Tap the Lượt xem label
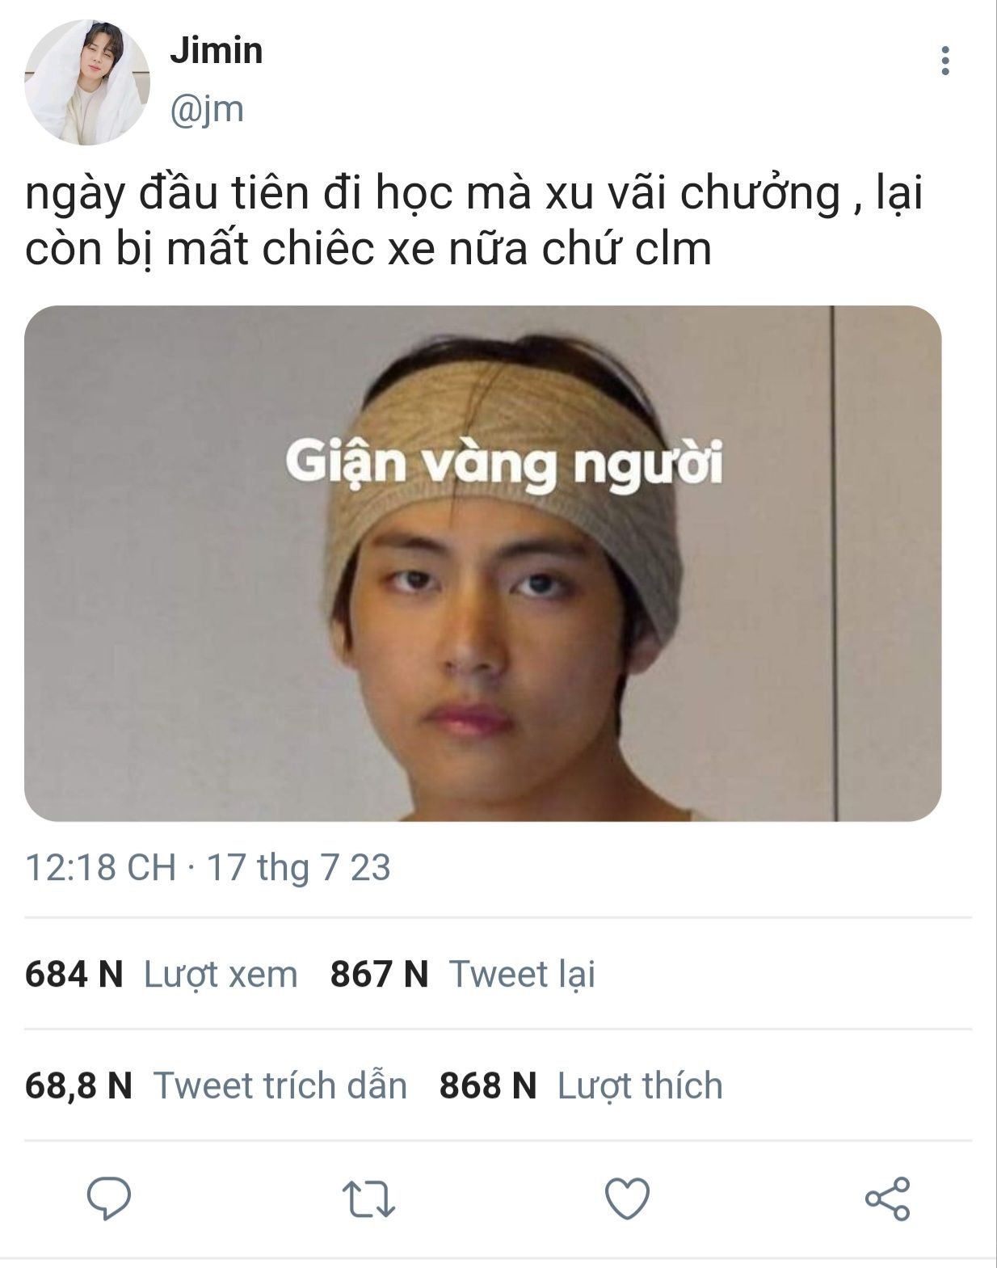This screenshot has height=1268, width=997. pyautogui.click(x=221, y=974)
